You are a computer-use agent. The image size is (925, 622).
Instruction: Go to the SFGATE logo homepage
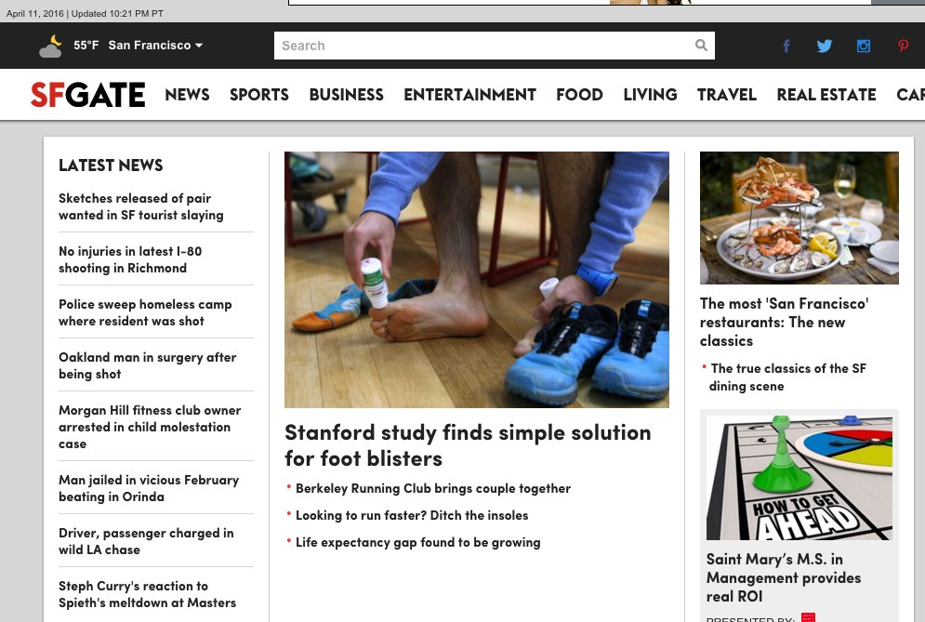pos(88,95)
